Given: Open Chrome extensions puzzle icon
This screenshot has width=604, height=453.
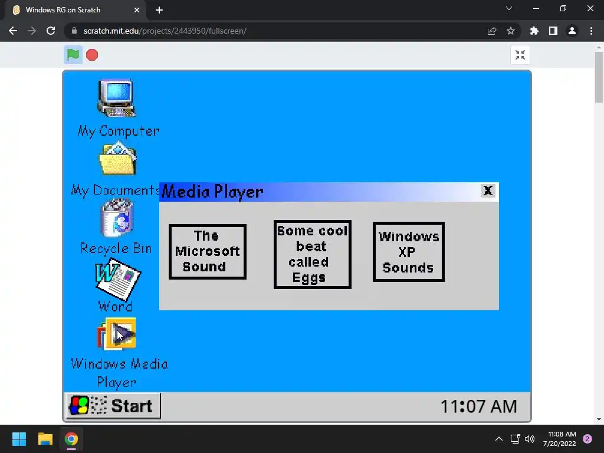Looking at the screenshot, I should (534, 31).
